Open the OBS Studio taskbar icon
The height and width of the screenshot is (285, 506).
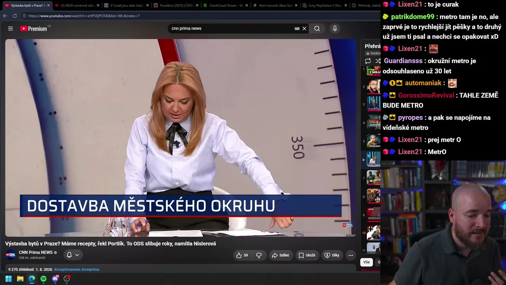67,279
